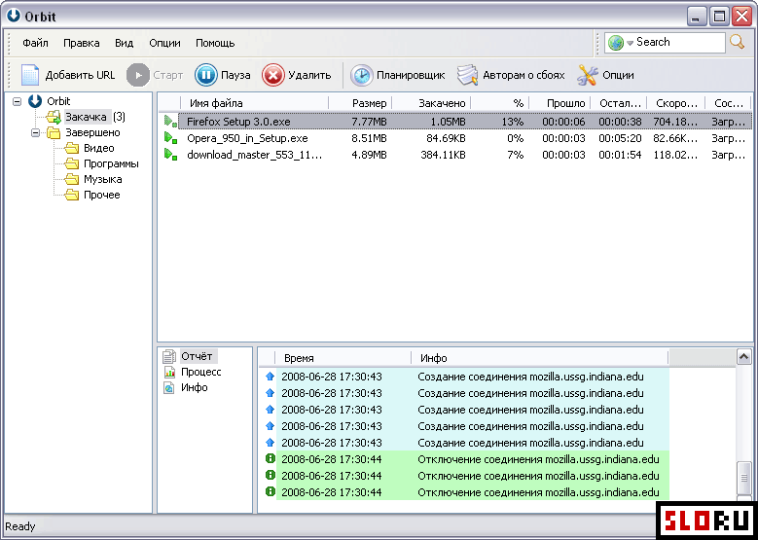The height and width of the screenshot is (540, 758).
Task: Click the Пауза button label
Action: pyautogui.click(x=235, y=76)
